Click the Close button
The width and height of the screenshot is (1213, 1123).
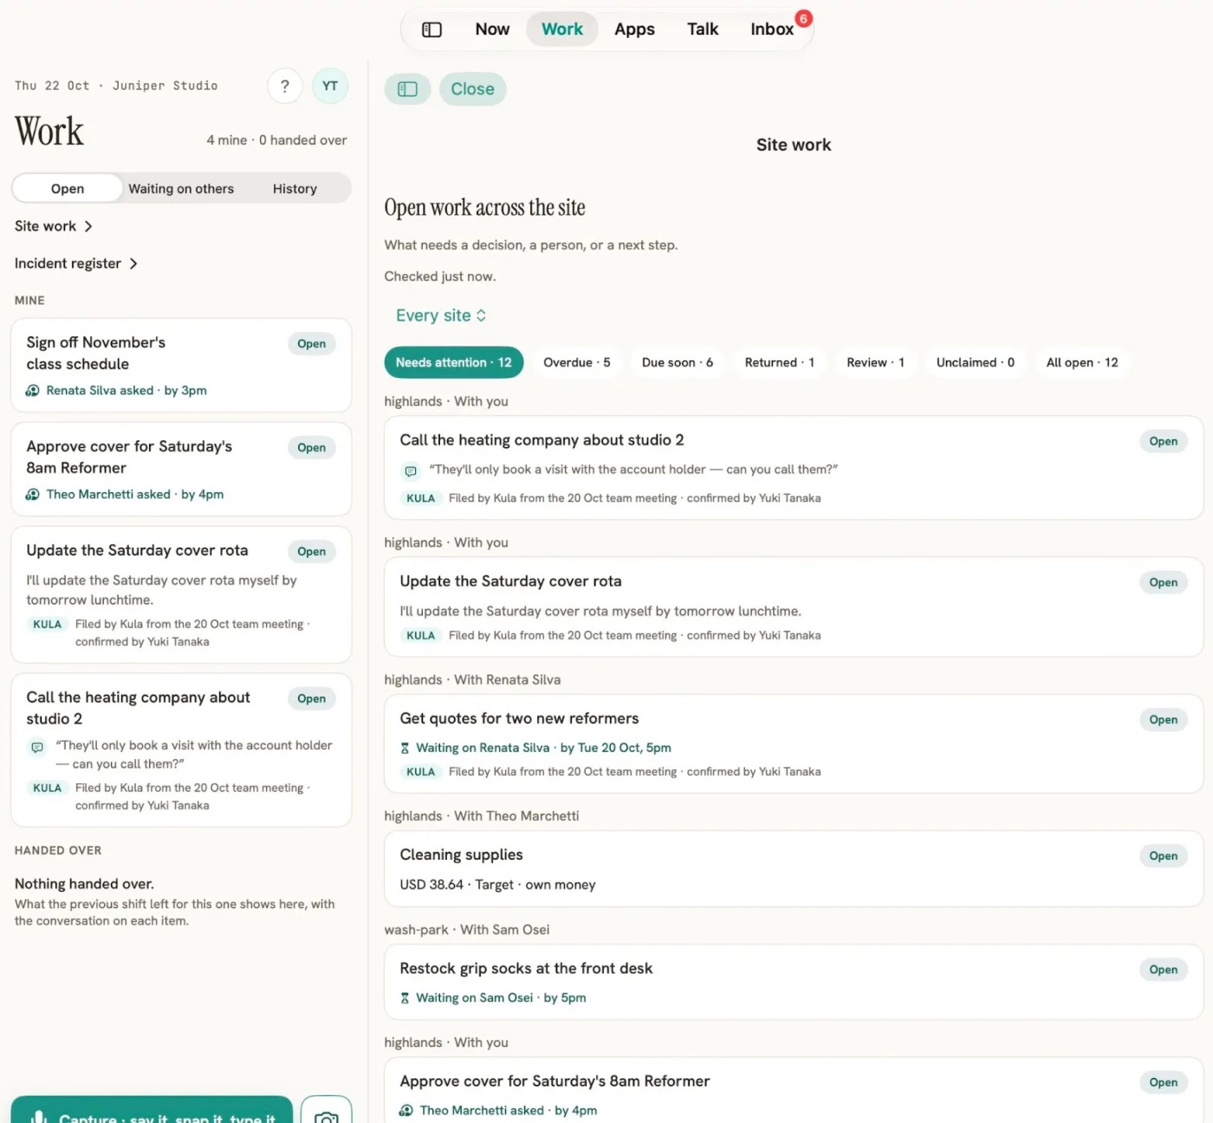473,89
